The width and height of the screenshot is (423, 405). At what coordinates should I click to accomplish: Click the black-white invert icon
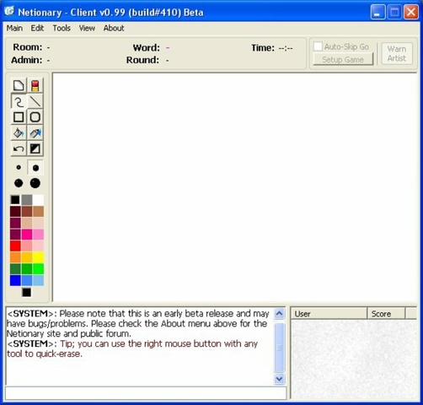click(x=35, y=148)
